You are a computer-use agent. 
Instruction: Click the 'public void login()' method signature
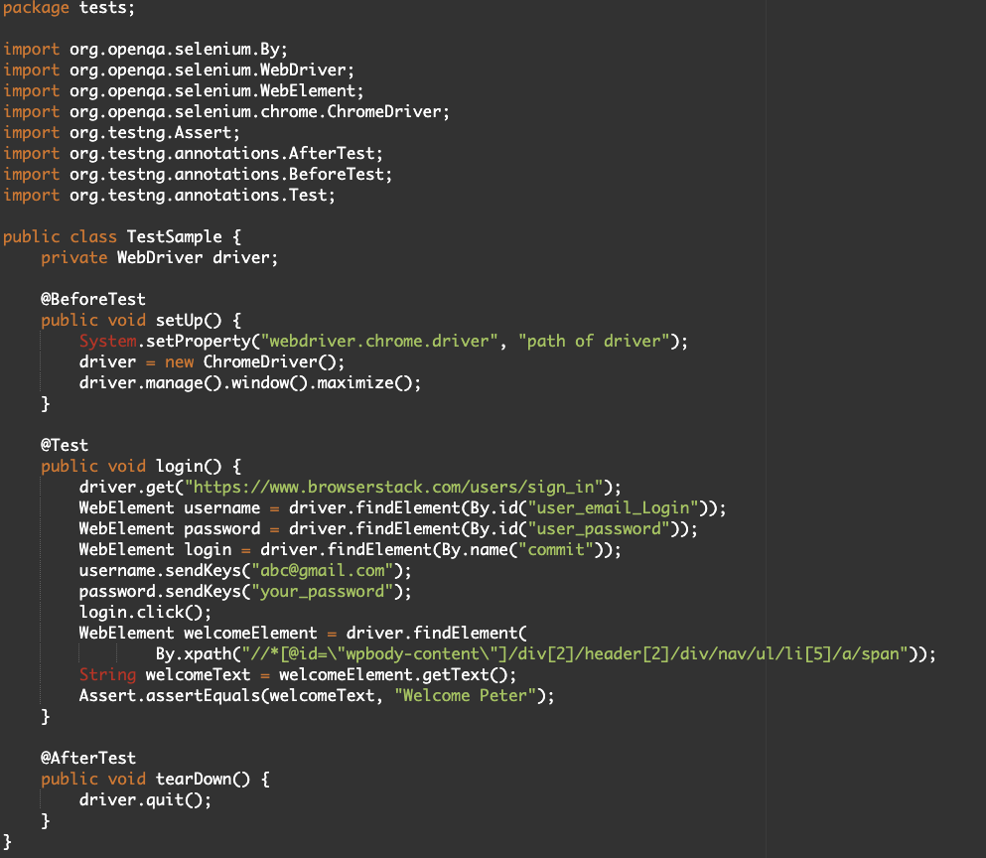pos(141,466)
